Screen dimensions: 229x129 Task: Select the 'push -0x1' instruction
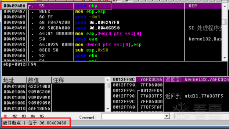[87, 17]
